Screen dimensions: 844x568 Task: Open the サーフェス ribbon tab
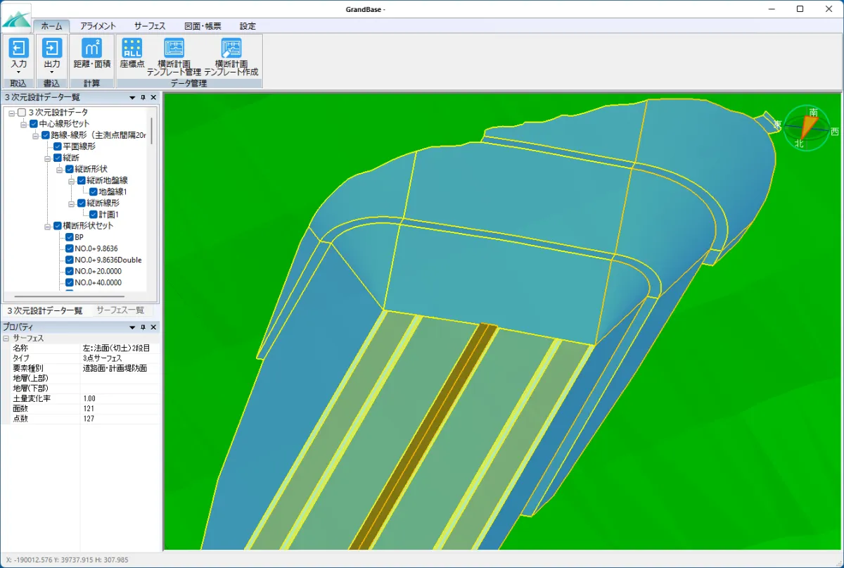pos(150,26)
